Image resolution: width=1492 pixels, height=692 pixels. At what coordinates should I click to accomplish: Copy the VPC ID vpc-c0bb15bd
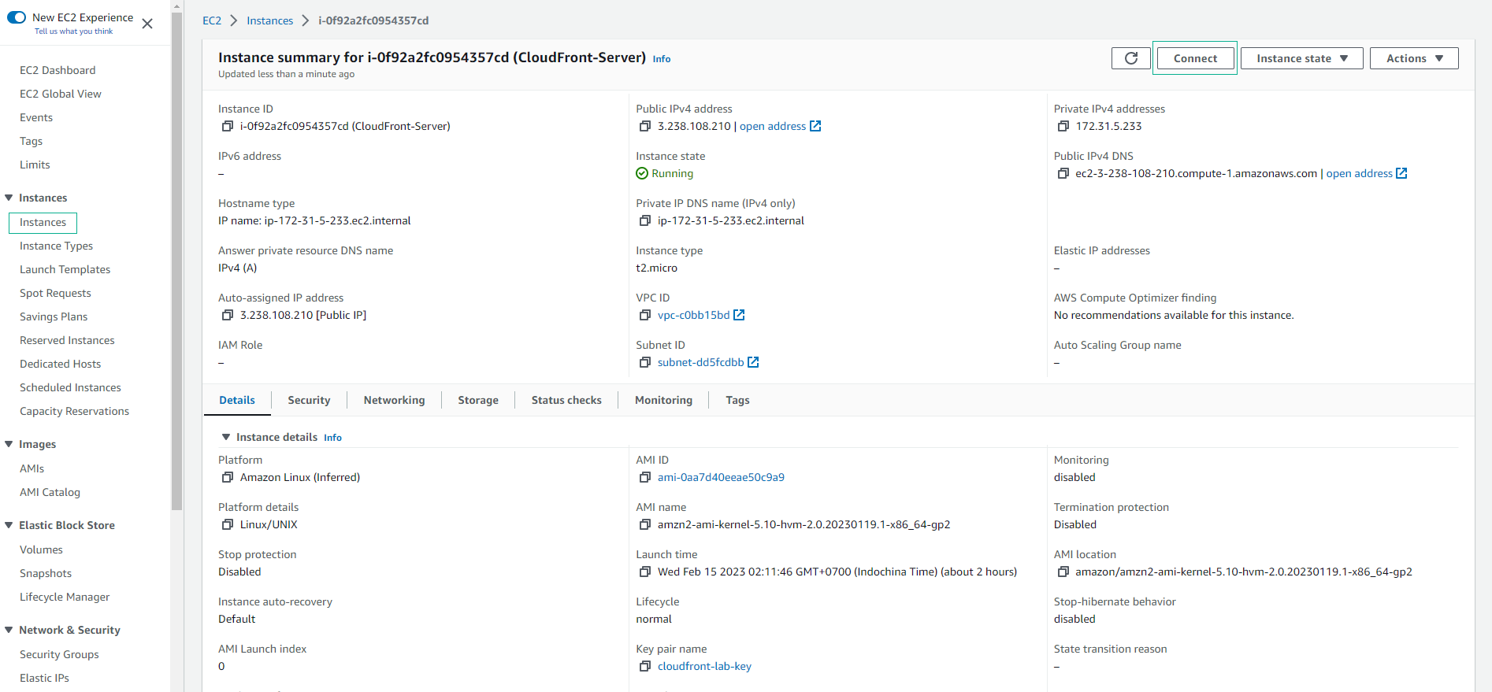point(645,315)
